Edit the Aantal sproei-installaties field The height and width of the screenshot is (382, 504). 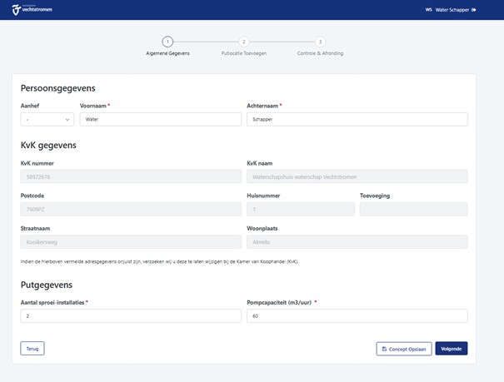coord(131,316)
